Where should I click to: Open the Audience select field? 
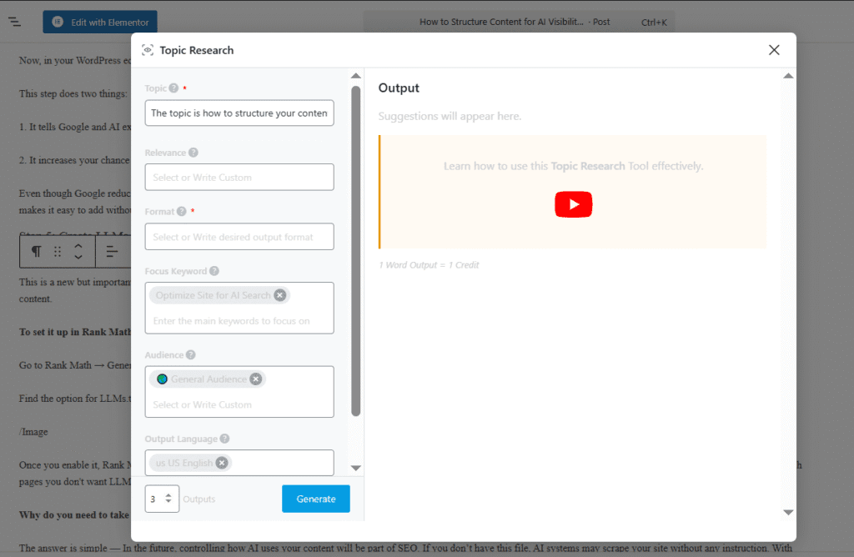click(239, 404)
